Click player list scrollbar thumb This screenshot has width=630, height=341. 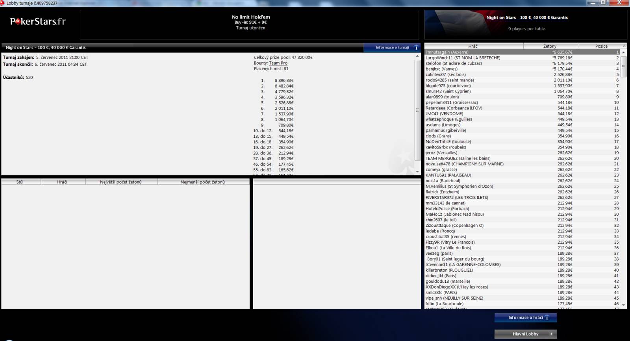pyautogui.click(x=623, y=66)
